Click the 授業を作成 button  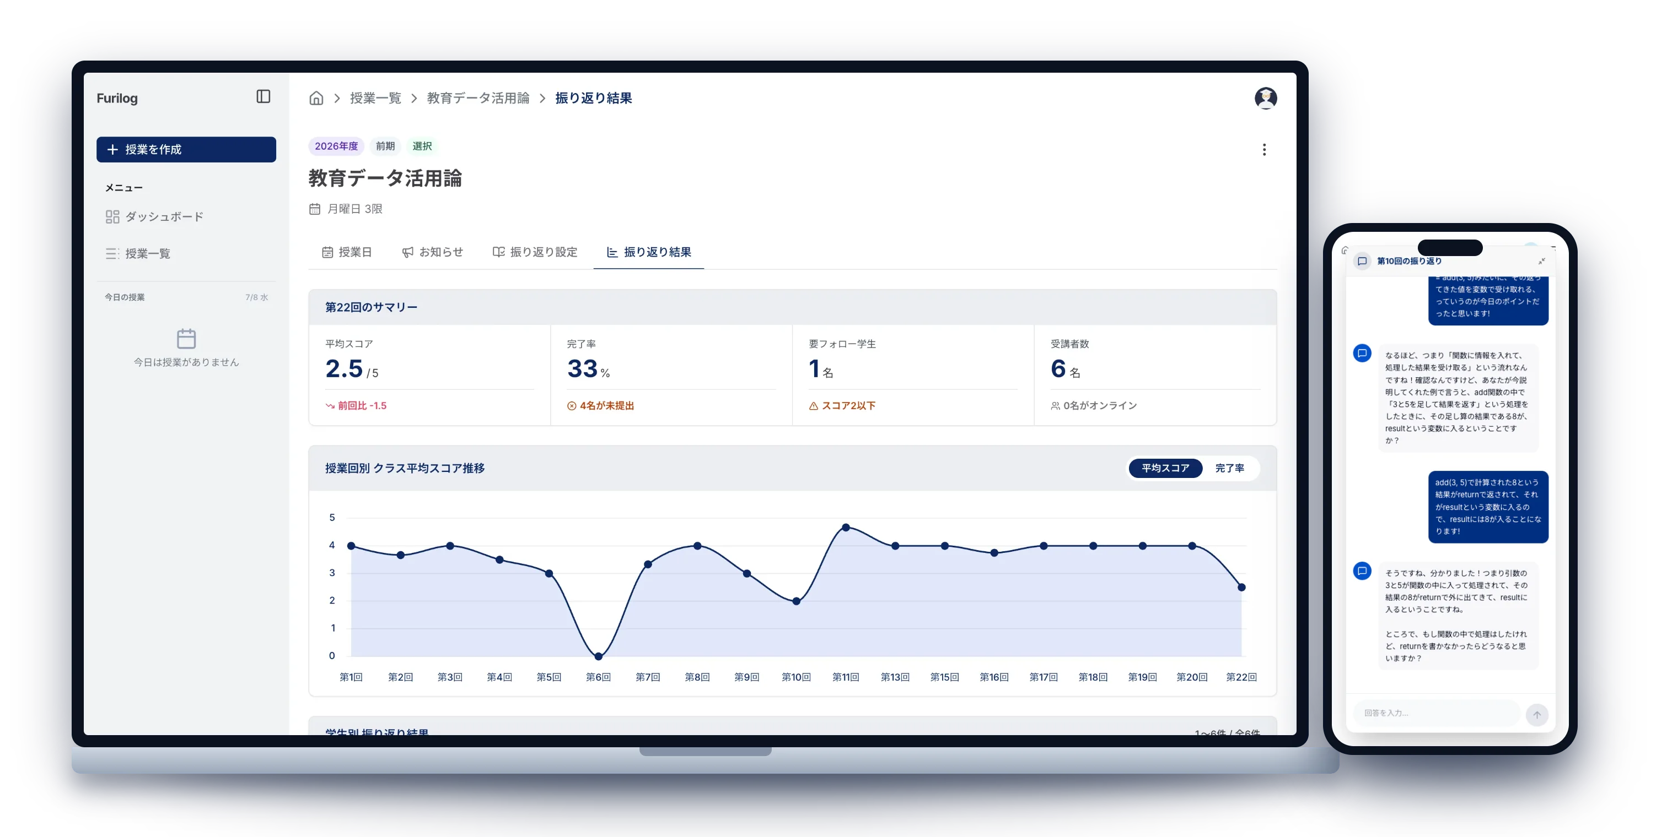tap(186, 150)
